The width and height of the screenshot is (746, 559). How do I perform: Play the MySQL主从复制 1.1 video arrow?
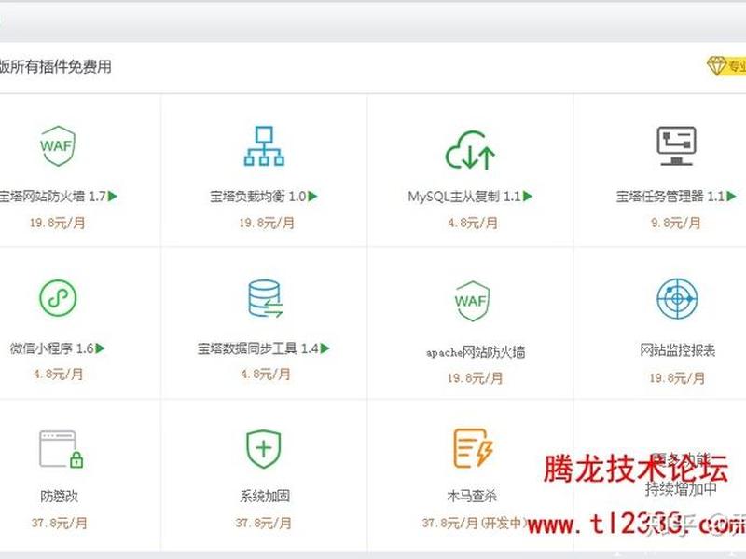528,196
